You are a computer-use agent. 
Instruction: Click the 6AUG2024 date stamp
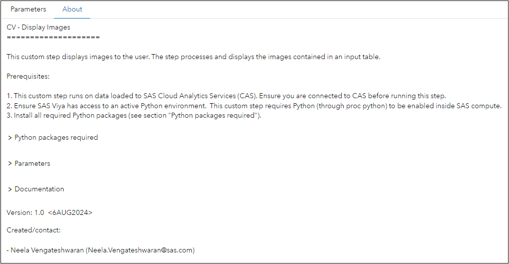[70, 212]
